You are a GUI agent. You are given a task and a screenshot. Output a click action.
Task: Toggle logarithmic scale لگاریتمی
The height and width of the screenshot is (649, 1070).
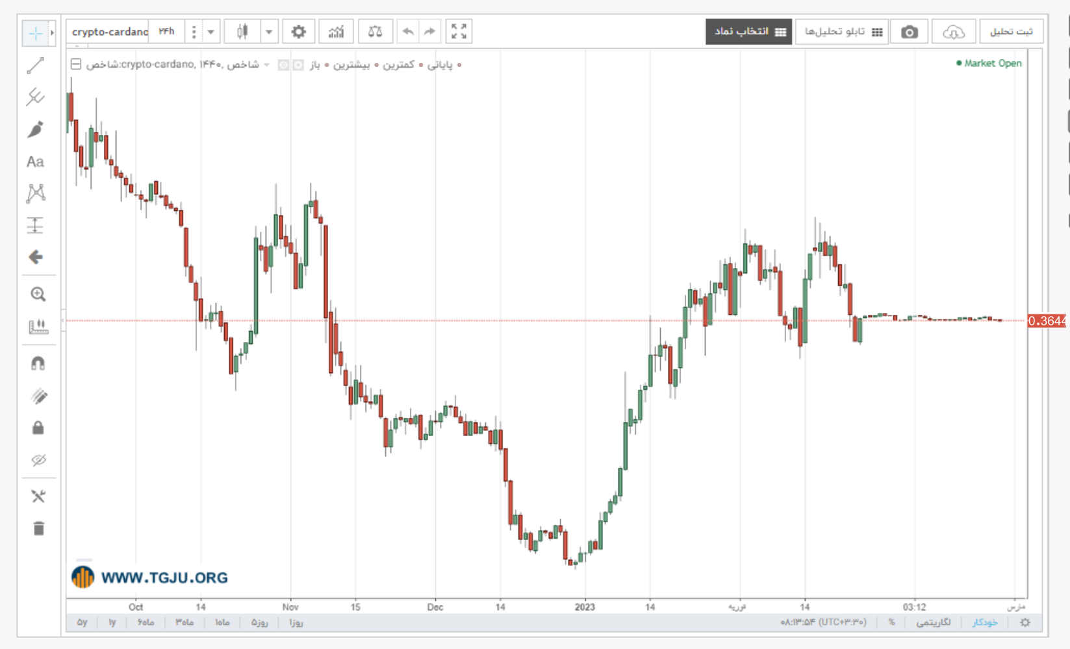tap(934, 622)
